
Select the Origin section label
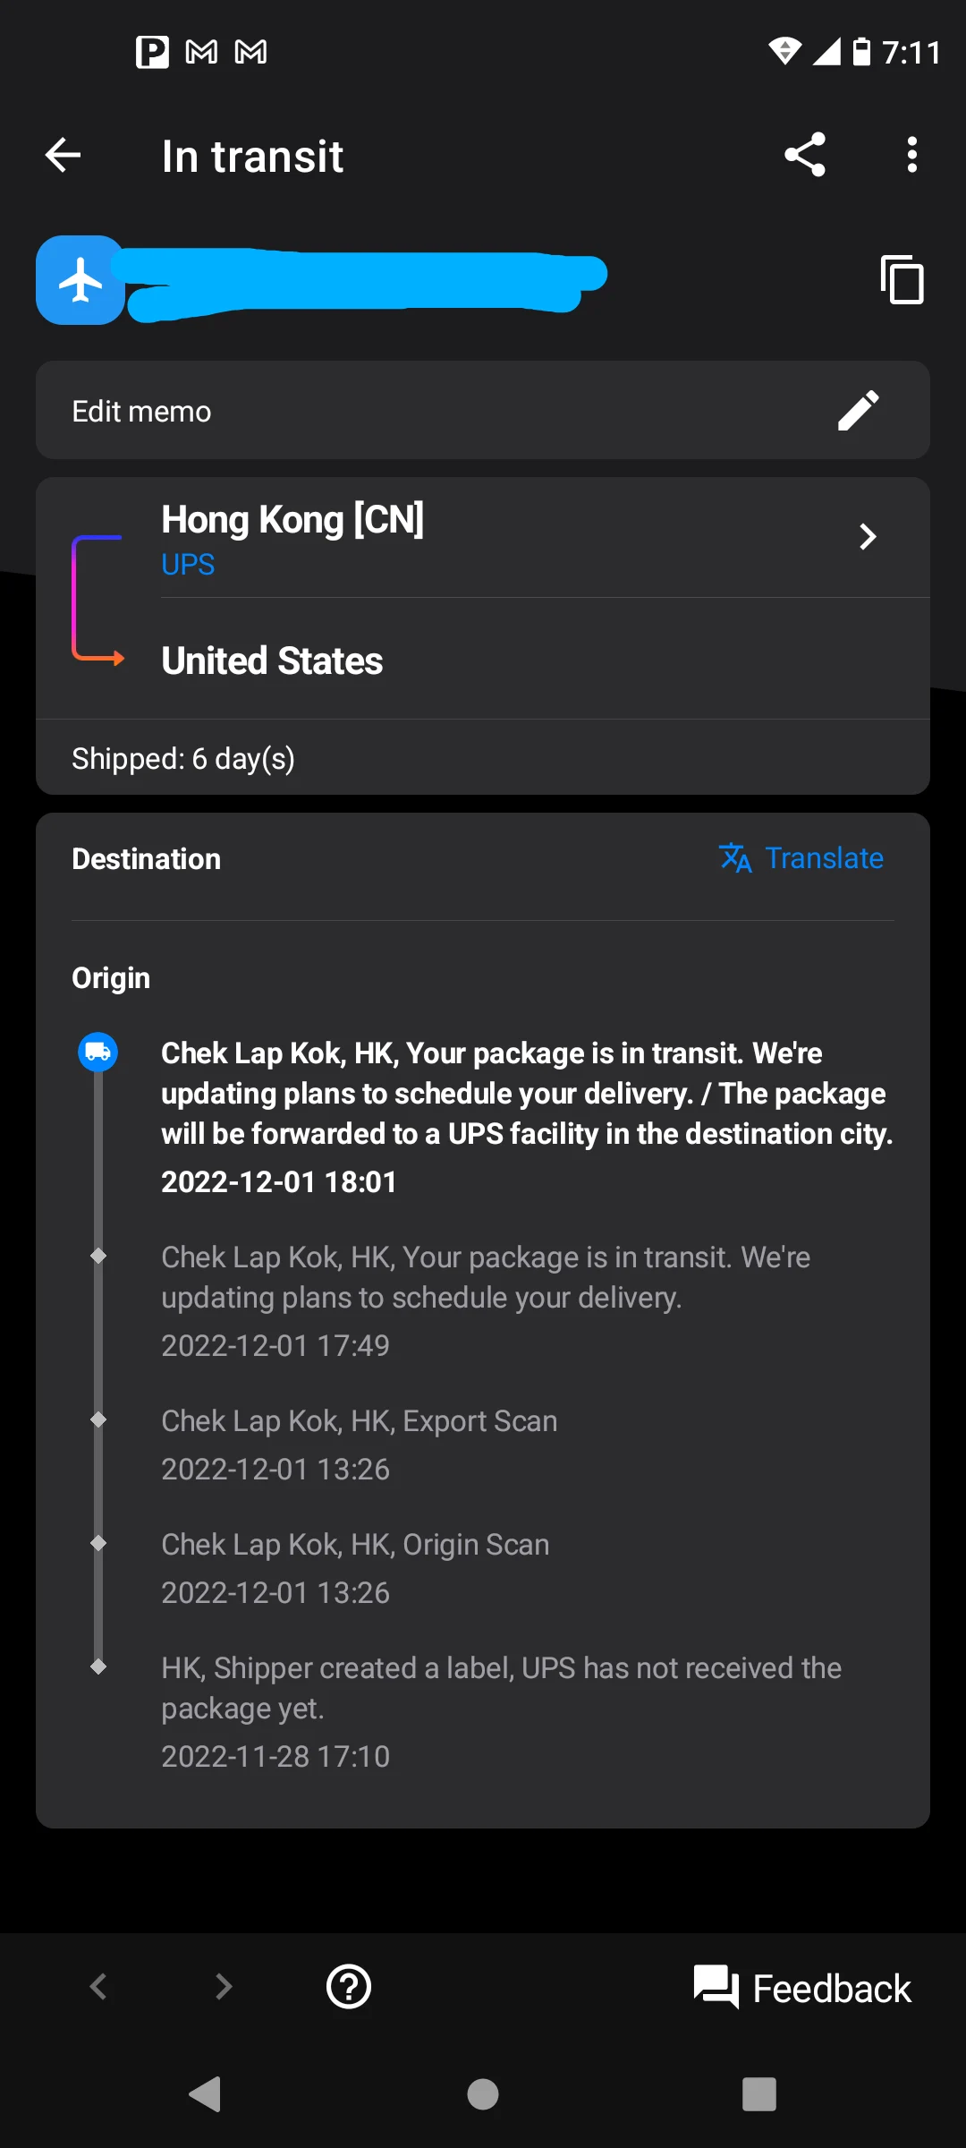[111, 978]
